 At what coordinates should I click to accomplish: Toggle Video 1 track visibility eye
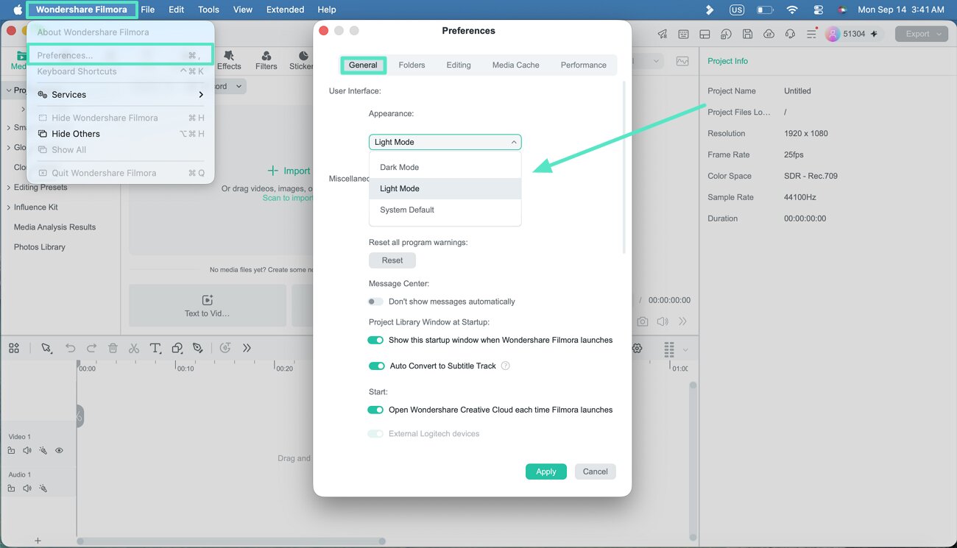(59, 450)
